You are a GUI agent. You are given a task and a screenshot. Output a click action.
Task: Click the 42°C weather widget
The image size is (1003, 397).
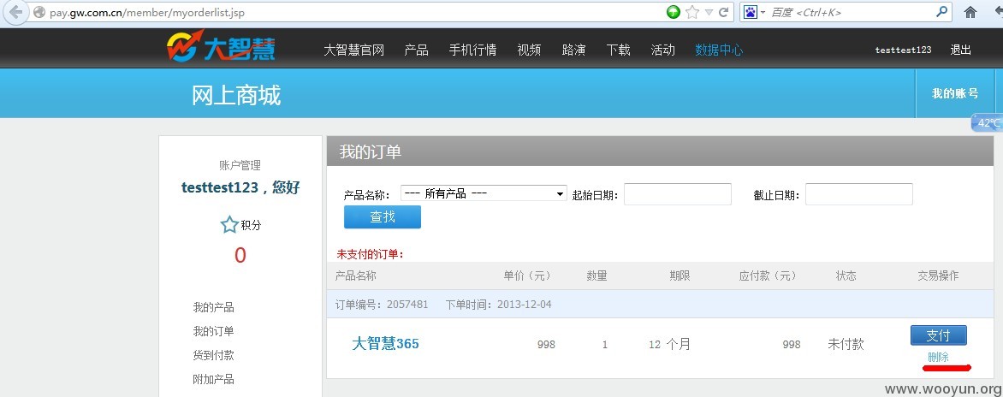click(x=987, y=122)
